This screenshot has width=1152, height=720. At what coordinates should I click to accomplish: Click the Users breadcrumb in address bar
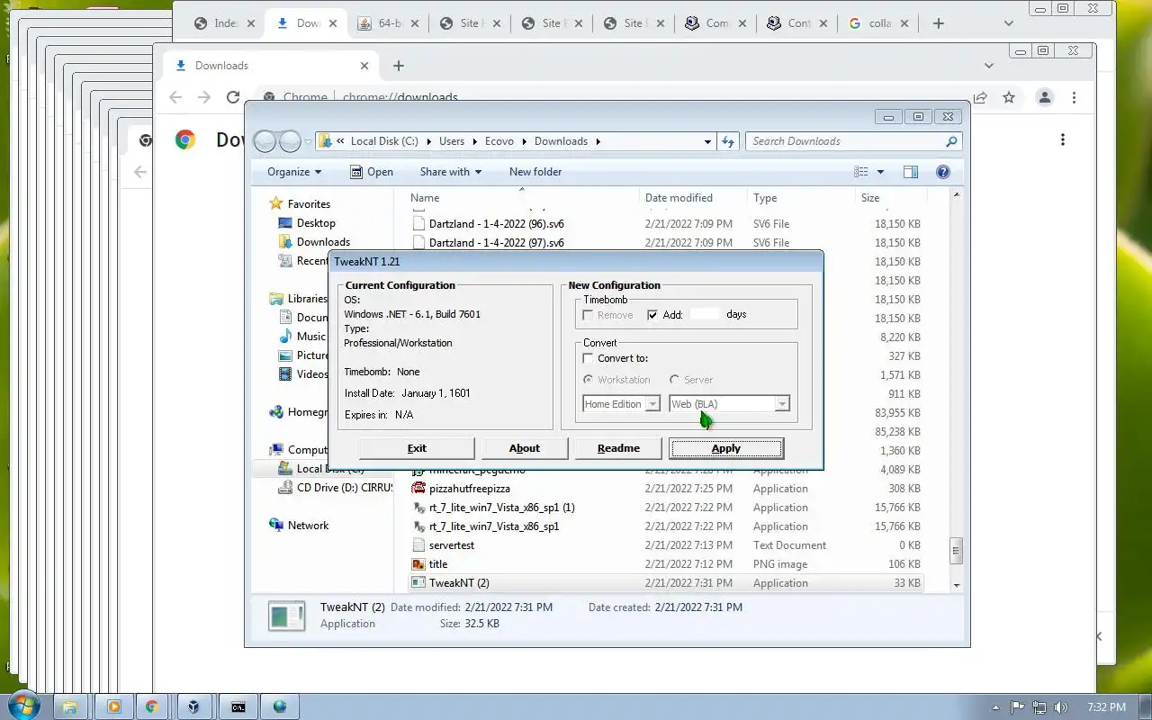point(452,141)
